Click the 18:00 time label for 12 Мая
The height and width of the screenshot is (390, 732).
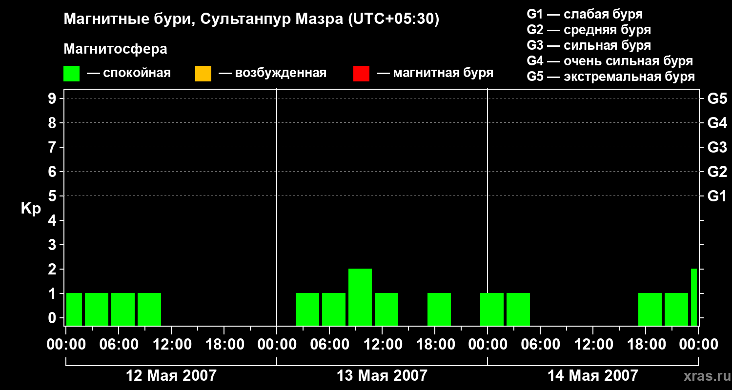click(x=224, y=344)
